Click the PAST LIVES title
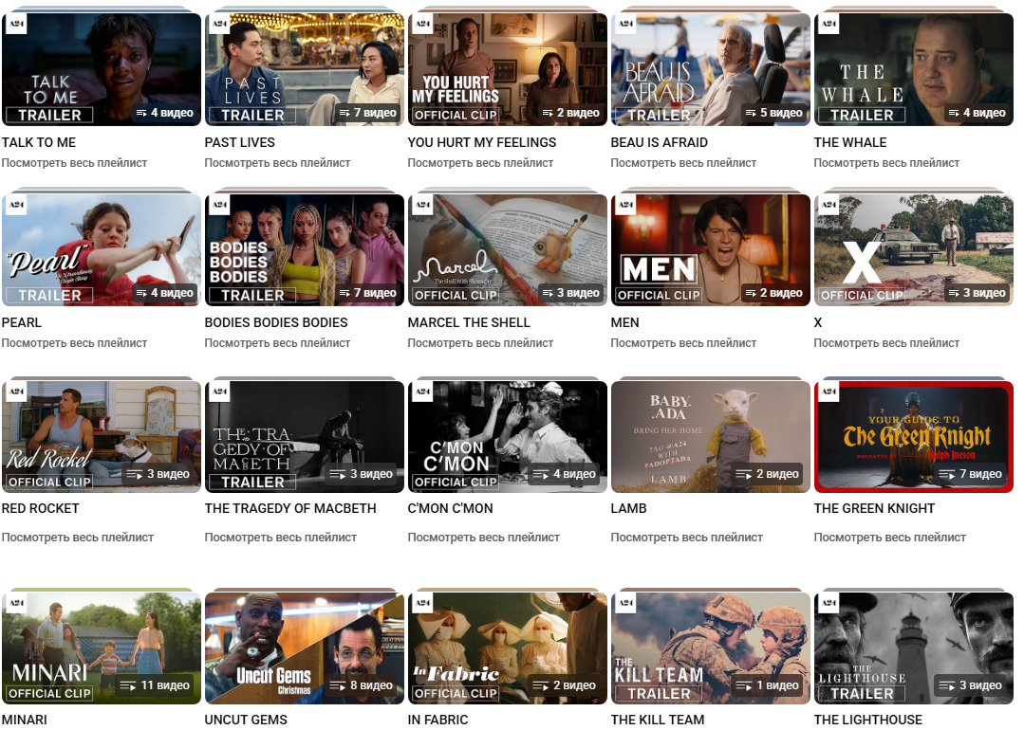The height and width of the screenshot is (730, 1024). click(240, 142)
